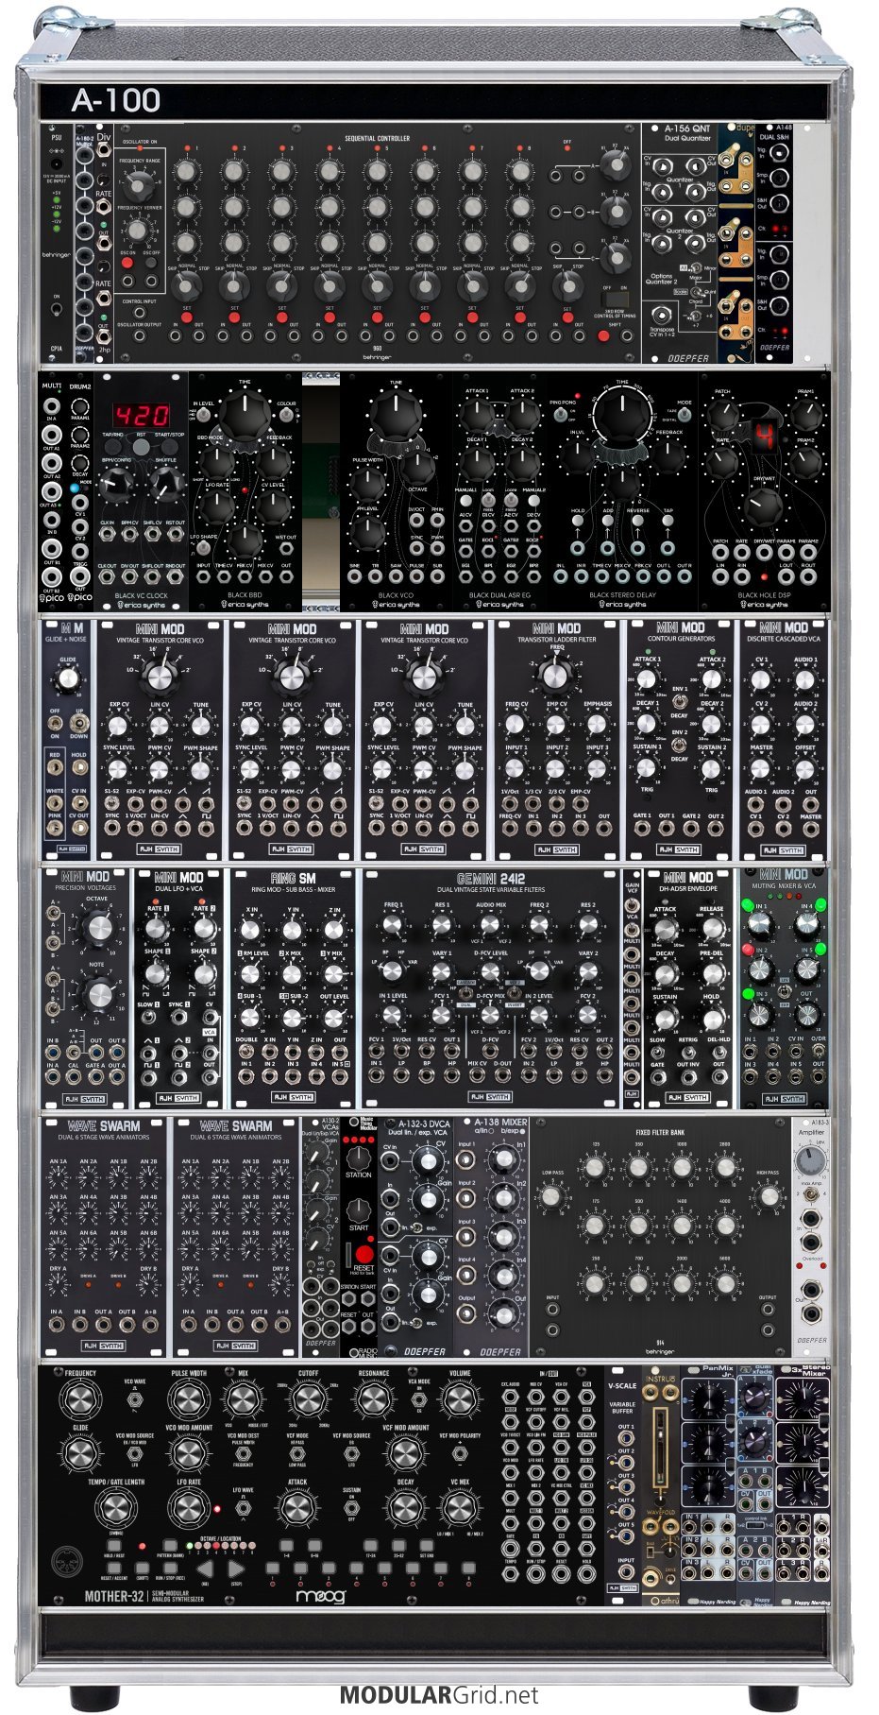Click the moog logo on the Mother-32
The height and width of the screenshot is (1715, 879).
pyautogui.click(x=321, y=1596)
